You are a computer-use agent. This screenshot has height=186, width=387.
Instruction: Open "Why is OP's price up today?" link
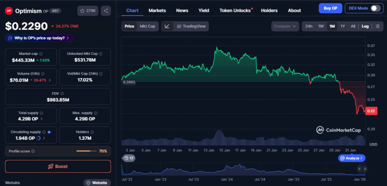tap(39, 38)
